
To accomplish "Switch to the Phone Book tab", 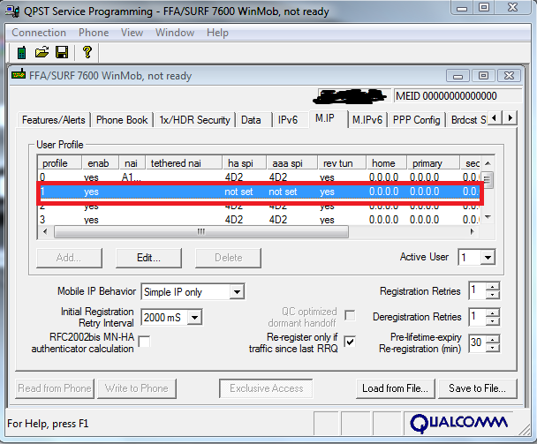I will click(122, 120).
